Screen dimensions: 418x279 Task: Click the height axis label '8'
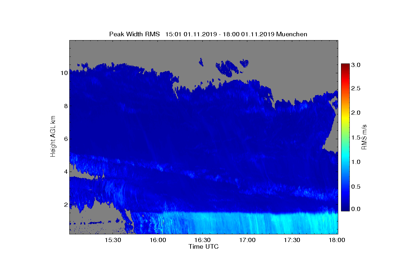tap(65, 106)
